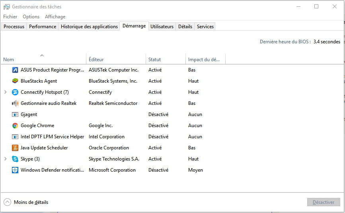Select the BlueStacks Agent row name
The image size is (345, 213).
click(39, 81)
